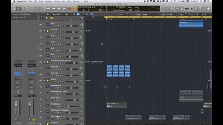Open the Snap Smart dropdown
223x125 pixels.
[x=151, y=14]
